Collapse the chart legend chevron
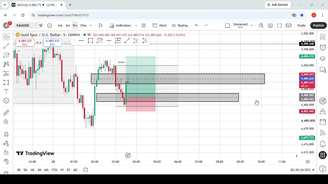This screenshot has height=184, width=328. pyautogui.click(x=19, y=51)
